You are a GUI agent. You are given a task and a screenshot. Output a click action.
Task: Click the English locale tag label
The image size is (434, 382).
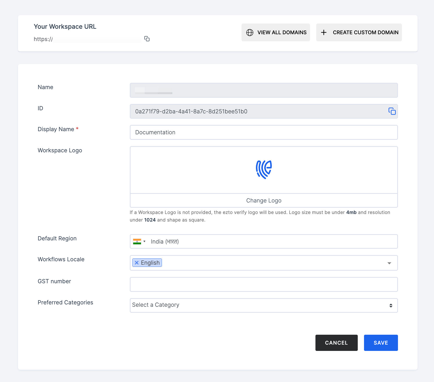point(150,263)
